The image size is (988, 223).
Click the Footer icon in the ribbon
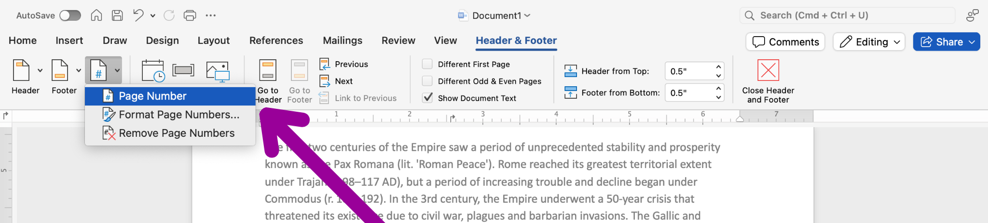(x=60, y=70)
